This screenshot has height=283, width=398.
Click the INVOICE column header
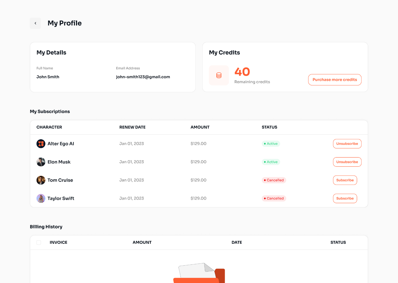(x=58, y=242)
